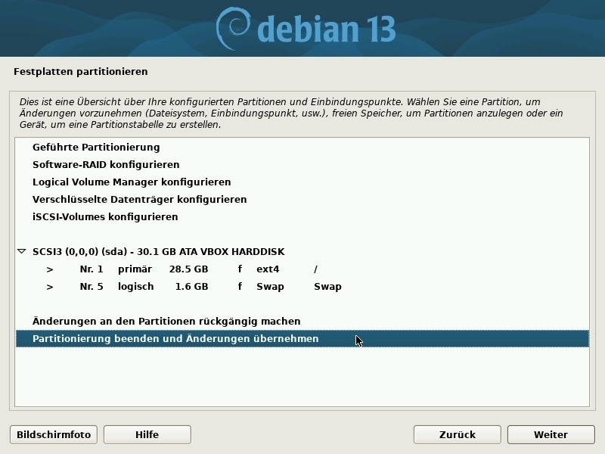The width and height of the screenshot is (605, 454).
Task: Choose Logical Volume Manager konfigurieren
Action: pos(302,182)
